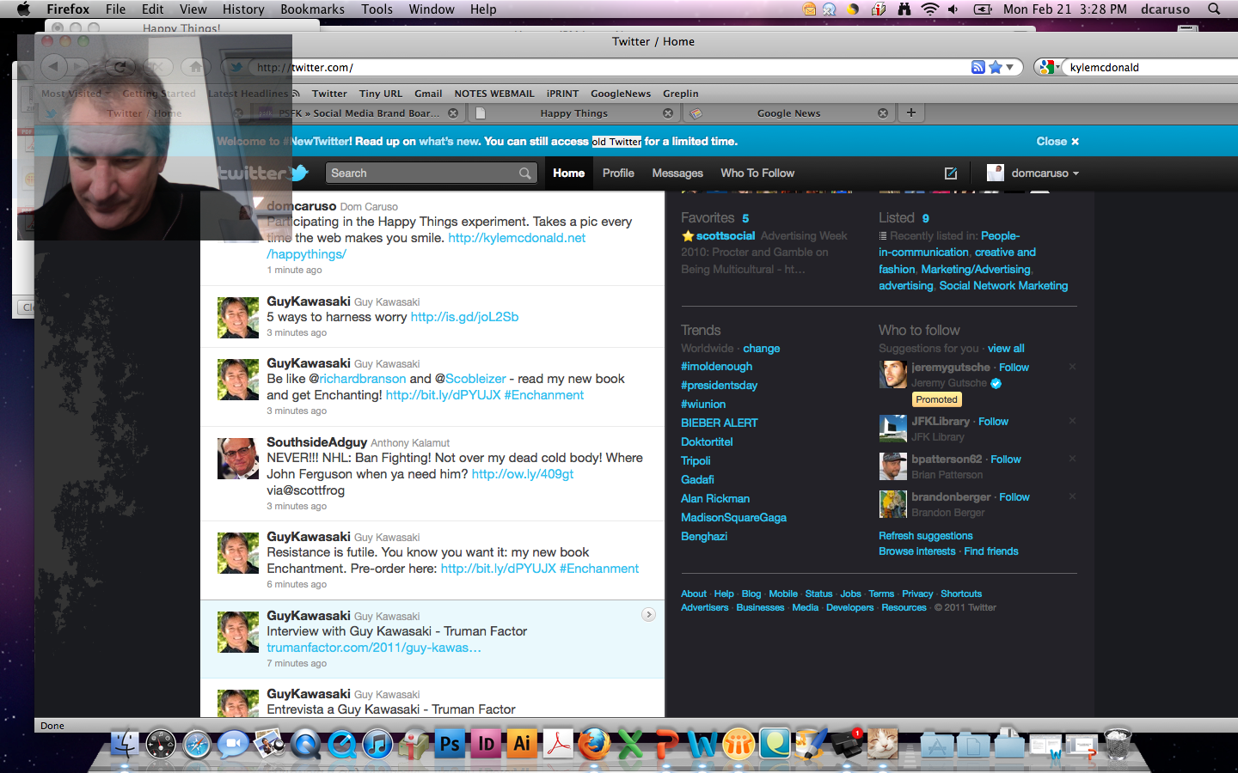Click the compose new tweet icon

click(x=950, y=173)
